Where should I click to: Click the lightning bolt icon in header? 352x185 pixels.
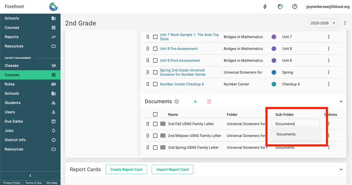265,7
